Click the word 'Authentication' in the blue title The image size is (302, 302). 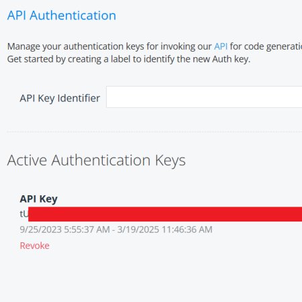coord(73,15)
